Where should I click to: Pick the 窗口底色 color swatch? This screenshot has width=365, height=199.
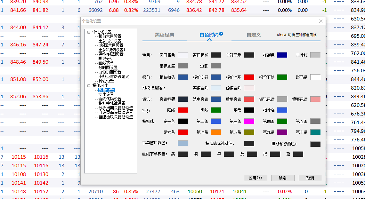183,55
